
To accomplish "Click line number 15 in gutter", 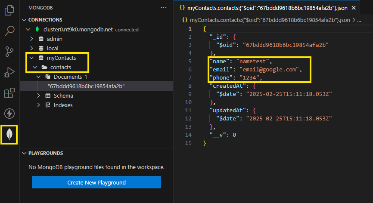I will pos(188,143).
